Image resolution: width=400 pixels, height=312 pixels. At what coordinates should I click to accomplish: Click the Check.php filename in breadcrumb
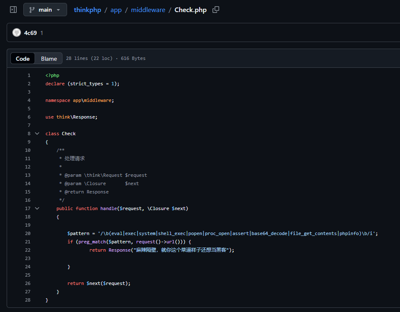click(x=190, y=10)
